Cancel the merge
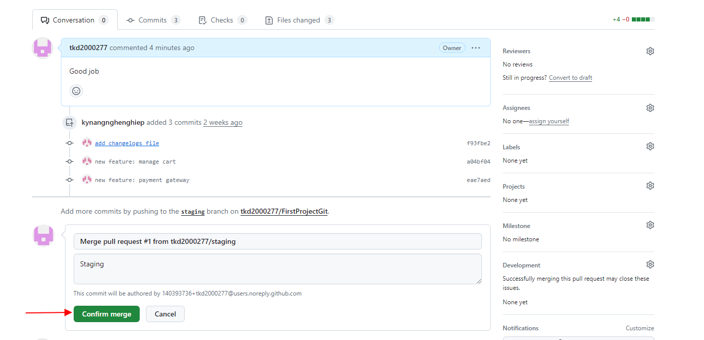 (x=165, y=314)
